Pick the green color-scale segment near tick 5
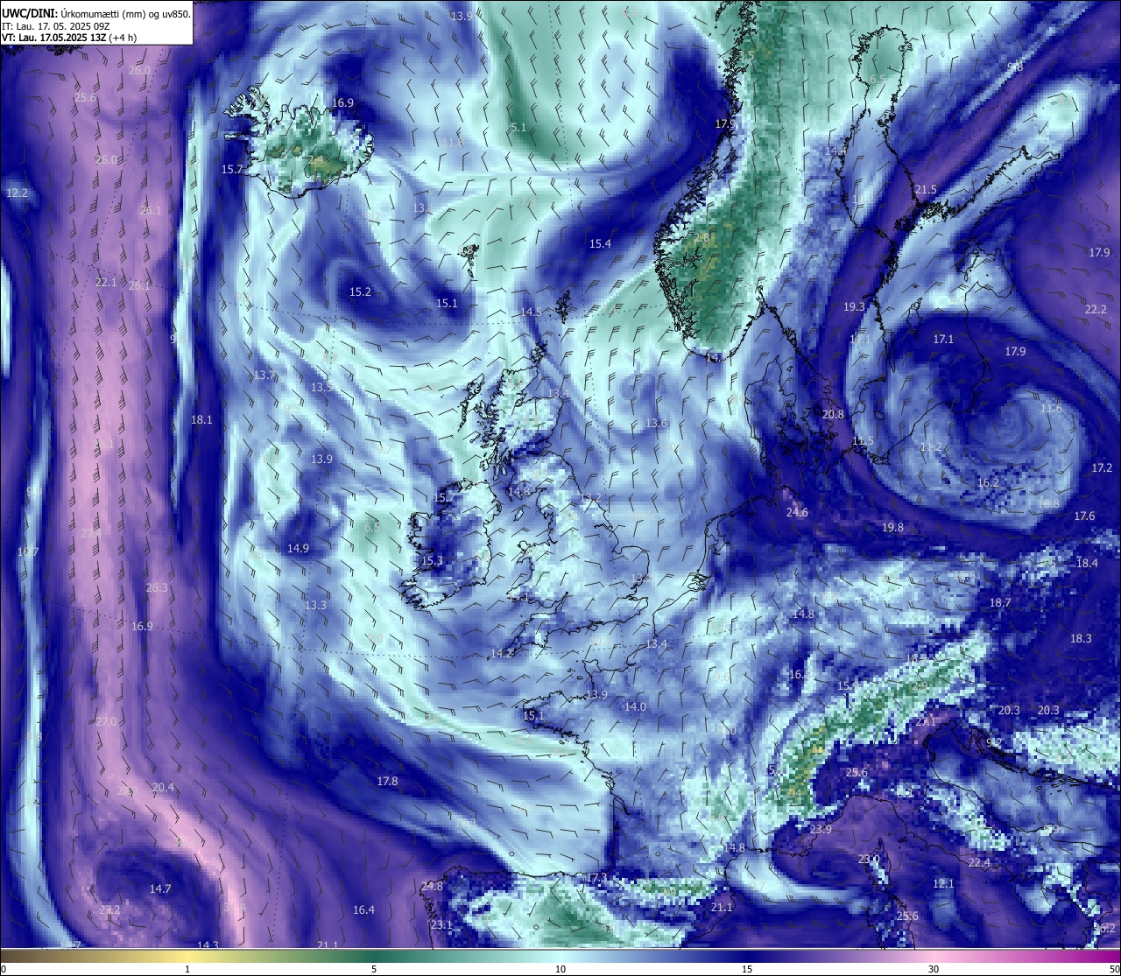1121x976 pixels. pyautogui.click(x=374, y=955)
